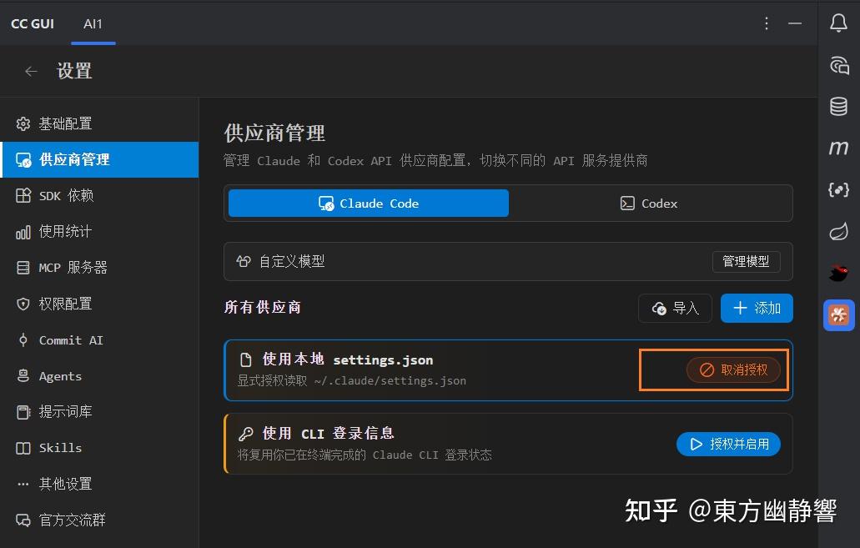The width and height of the screenshot is (860, 548).
Task: Click the 管理模型 button
Action: point(746,262)
